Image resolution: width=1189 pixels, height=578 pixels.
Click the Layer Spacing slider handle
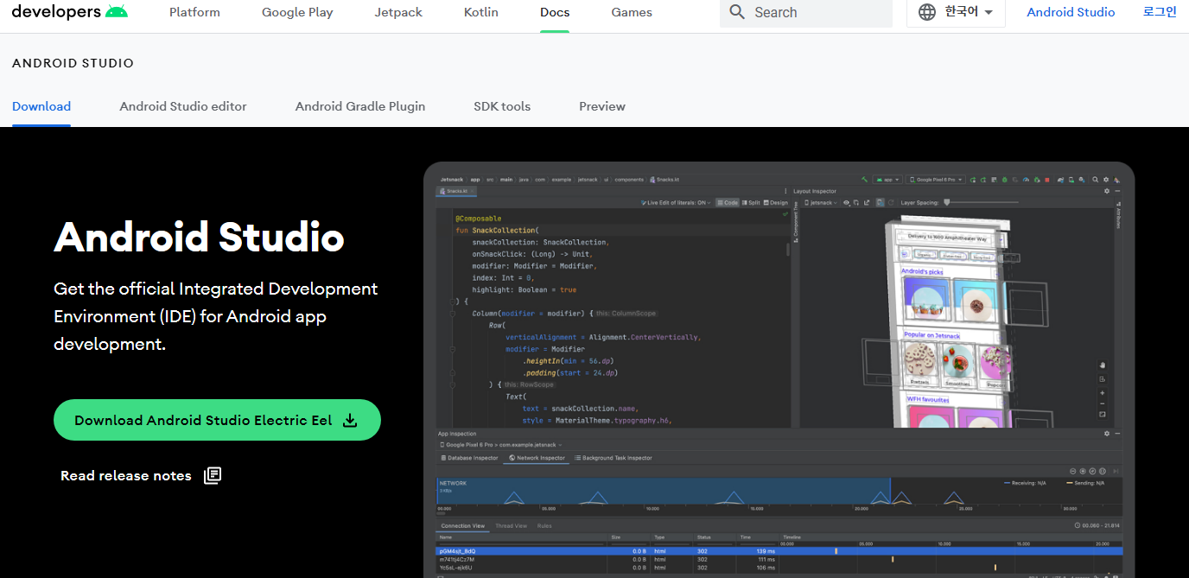tap(947, 202)
